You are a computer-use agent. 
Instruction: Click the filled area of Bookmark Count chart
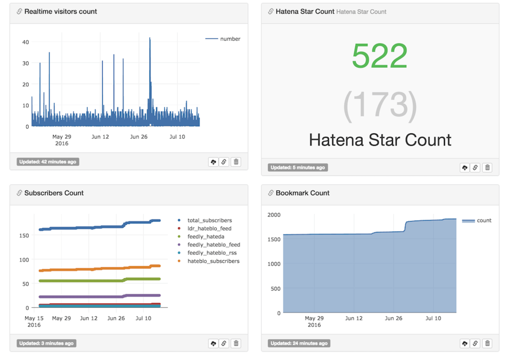coord(369,275)
